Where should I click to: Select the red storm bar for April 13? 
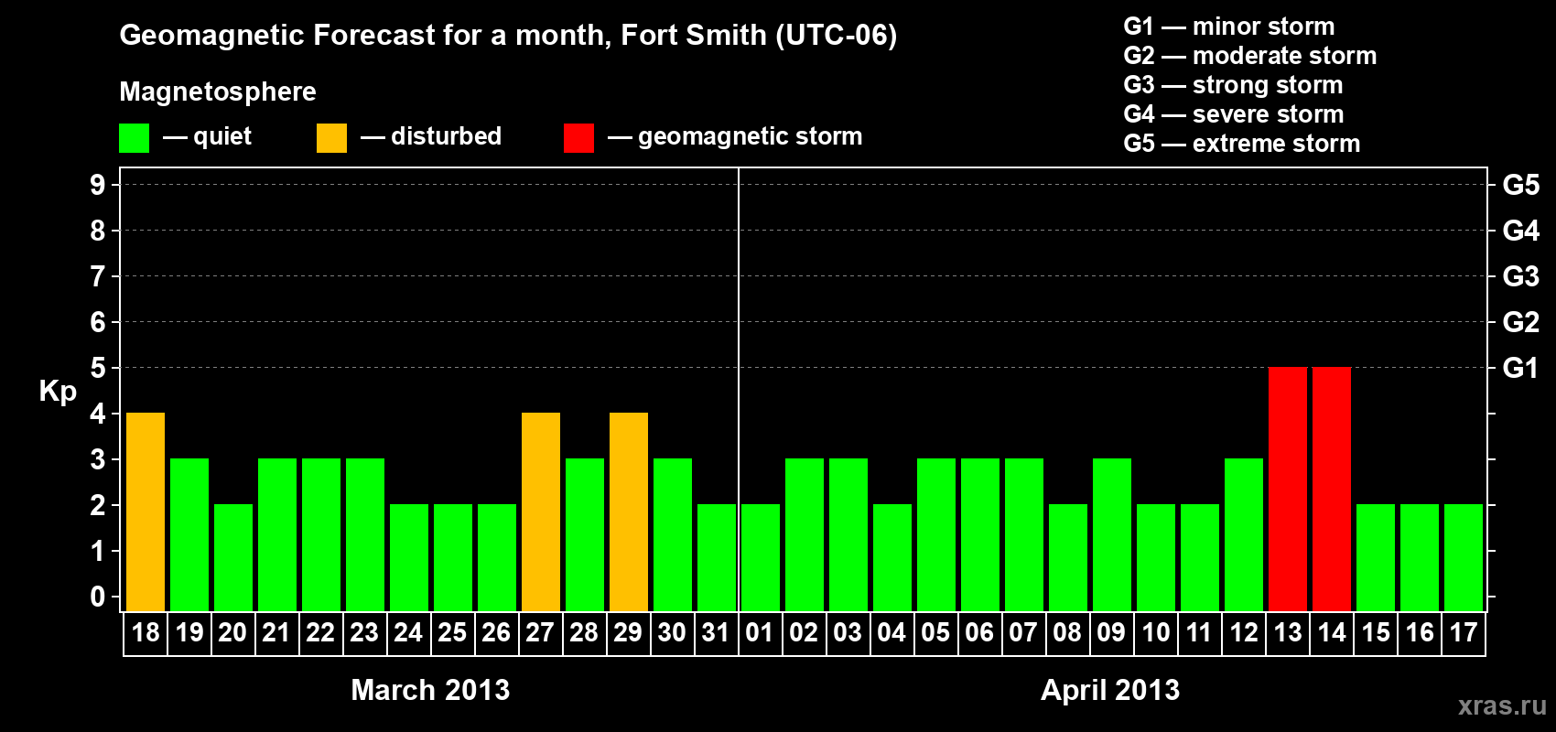pyautogui.click(x=1288, y=490)
